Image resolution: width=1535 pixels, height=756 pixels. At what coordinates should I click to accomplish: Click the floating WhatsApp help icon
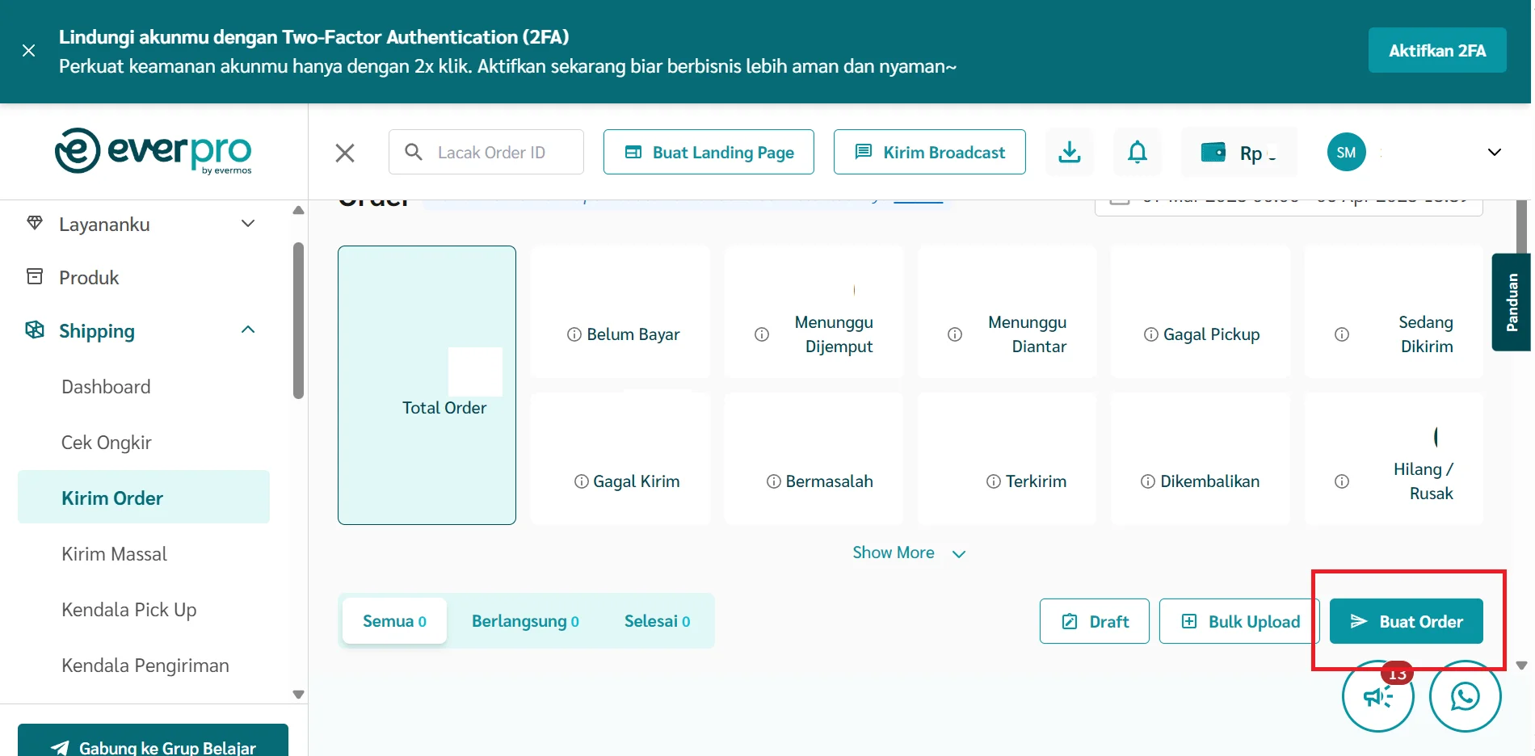click(1465, 696)
